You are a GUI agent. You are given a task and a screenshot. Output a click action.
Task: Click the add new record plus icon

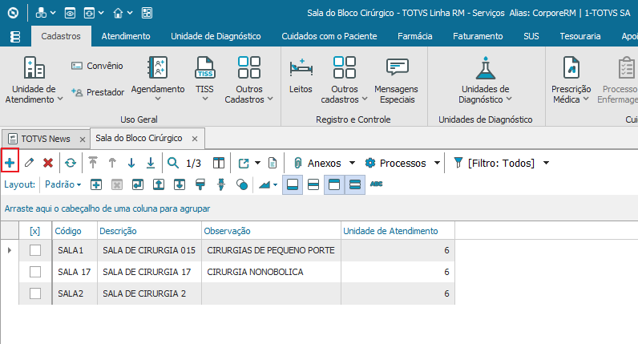click(x=10, y=163)
